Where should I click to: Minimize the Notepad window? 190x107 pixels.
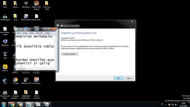click(x=45, y=29)
